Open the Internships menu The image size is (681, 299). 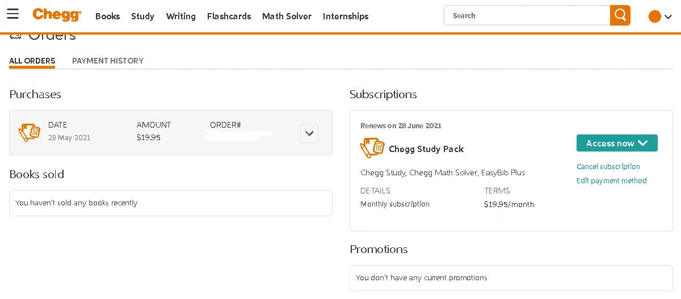(x=346, y=16)
